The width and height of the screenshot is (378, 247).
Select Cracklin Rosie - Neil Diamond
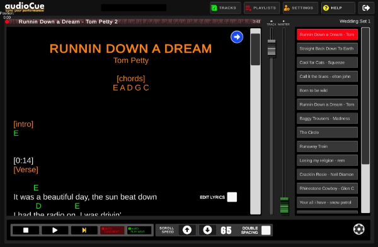tap(327, 174)
